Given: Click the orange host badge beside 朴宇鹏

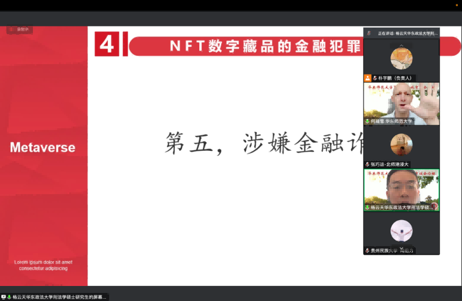Looking at the screenshot, I should tap(367, 77).
